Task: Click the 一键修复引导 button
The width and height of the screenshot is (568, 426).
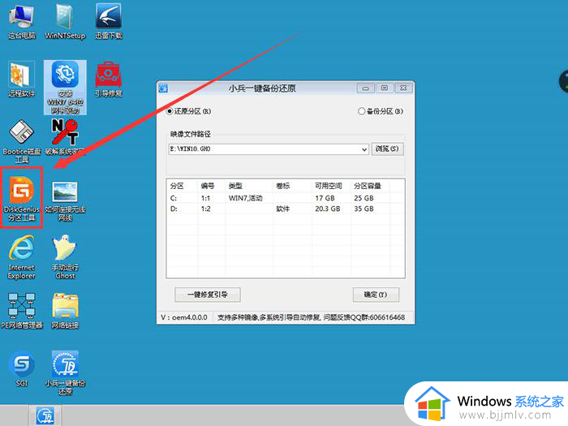Action: [207, 295]
